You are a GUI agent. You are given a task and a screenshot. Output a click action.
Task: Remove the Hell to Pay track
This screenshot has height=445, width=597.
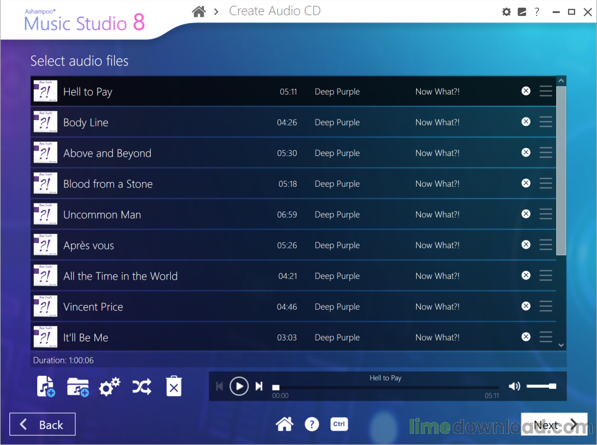tap(525, 91)
